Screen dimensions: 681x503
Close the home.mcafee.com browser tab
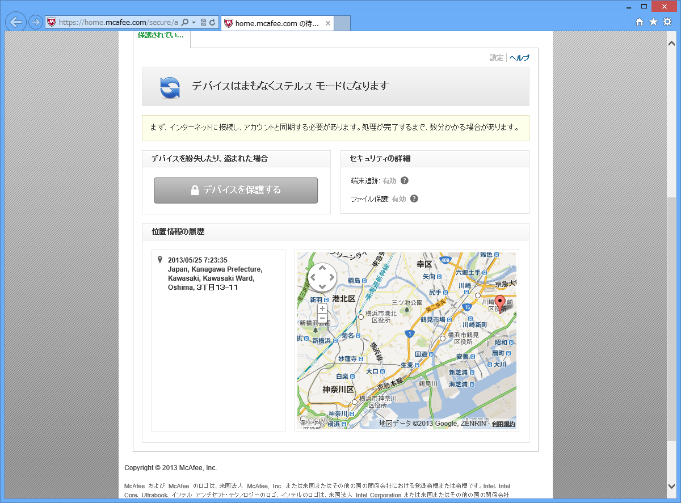(329, 23)
